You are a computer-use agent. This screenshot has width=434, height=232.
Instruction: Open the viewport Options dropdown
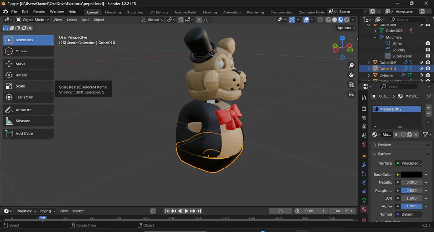coord(346,28)
